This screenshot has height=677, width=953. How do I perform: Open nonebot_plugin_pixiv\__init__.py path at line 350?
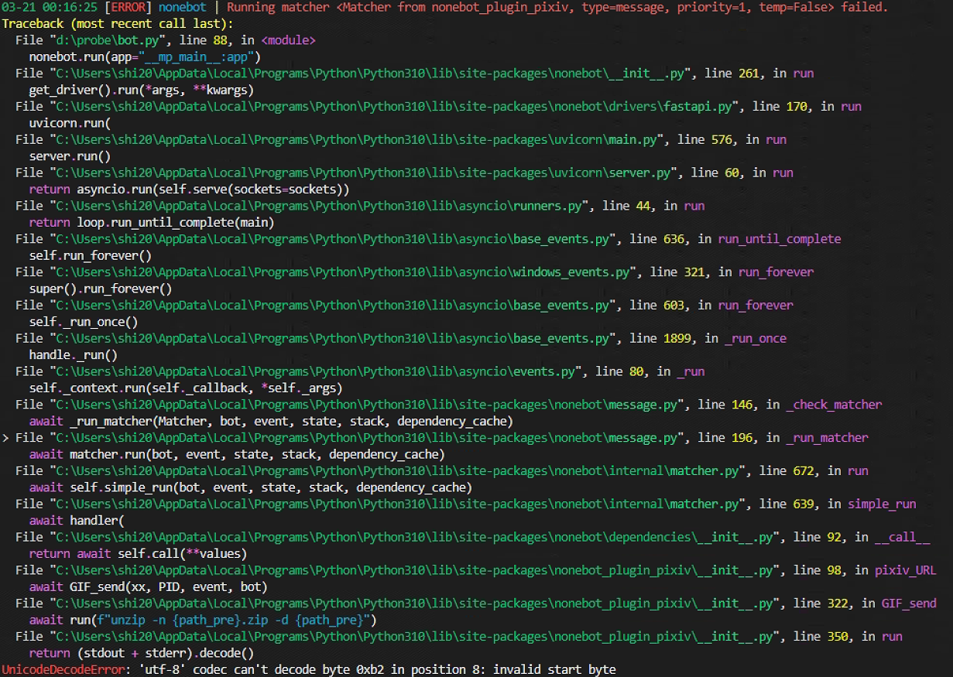tap(417, 638)
